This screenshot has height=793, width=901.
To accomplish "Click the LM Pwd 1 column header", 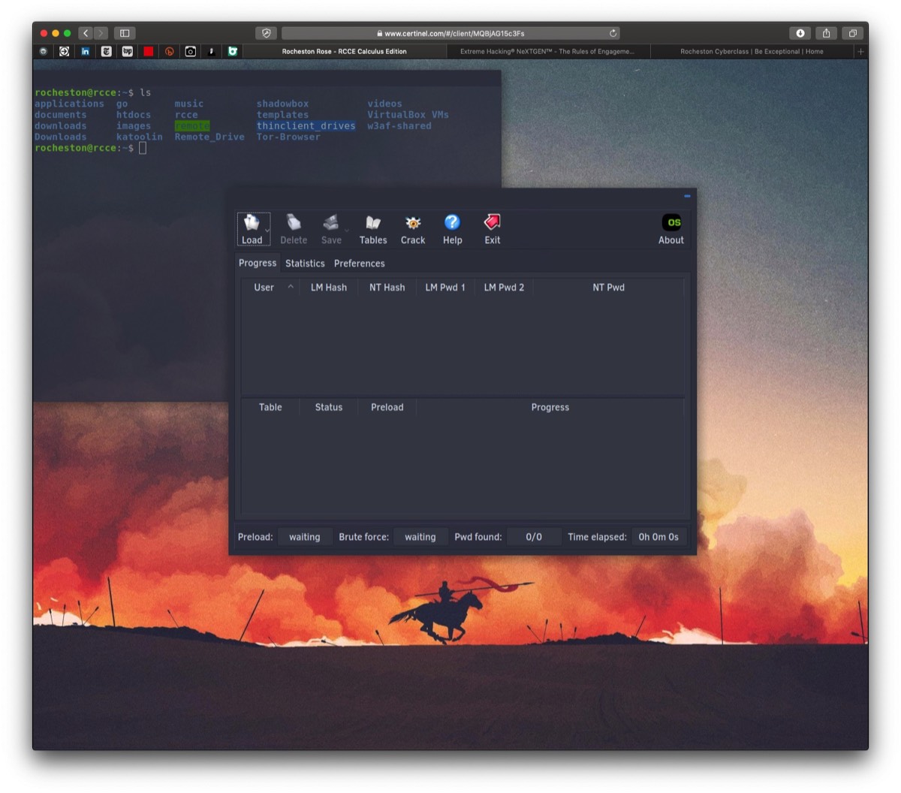I will coord(445,288).
